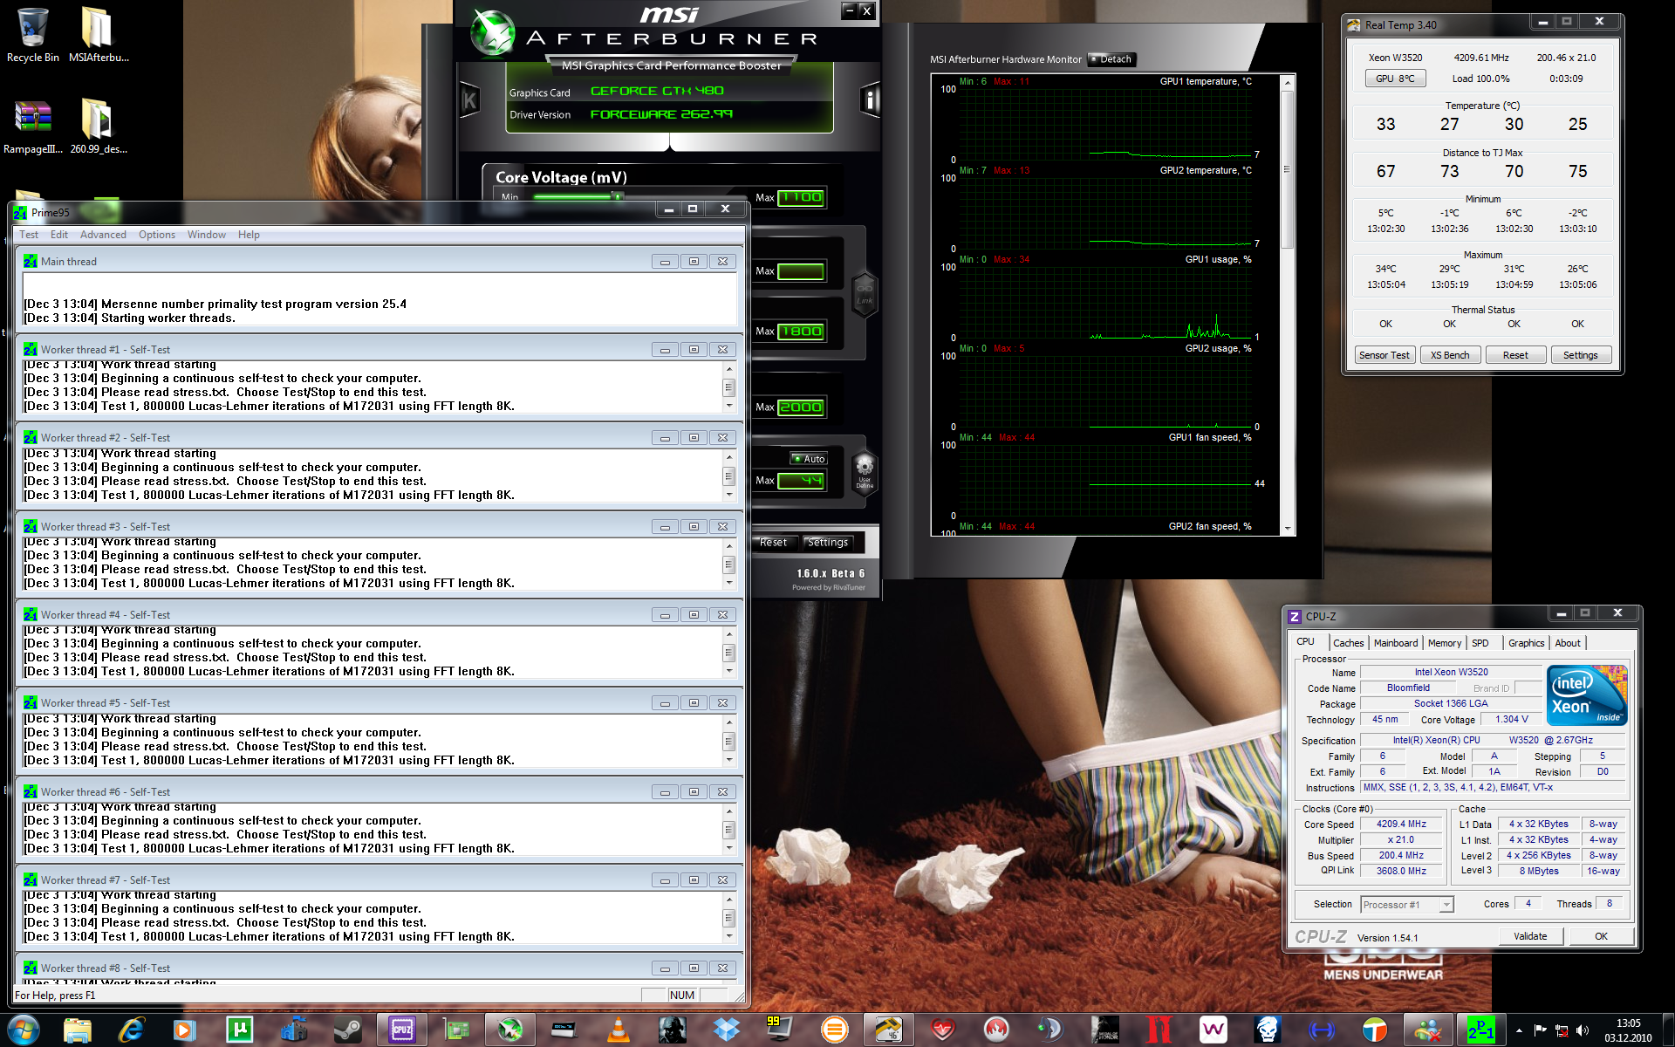Image resolution: width=1675 pixels, height=1047 pixels.
Task: Click Worker thread #5 scroll up arrow
Action: coord(729,722)
